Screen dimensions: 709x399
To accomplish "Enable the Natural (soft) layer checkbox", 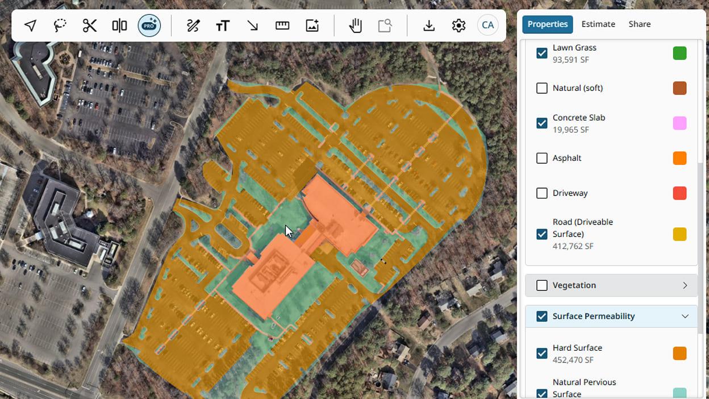I will 542,88.
